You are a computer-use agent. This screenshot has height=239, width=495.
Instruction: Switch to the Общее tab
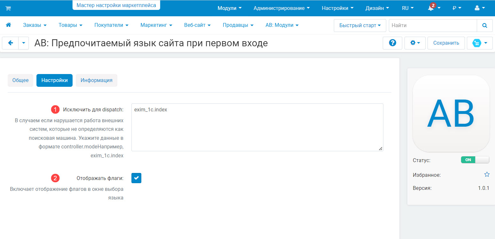[x=20, y=80]
